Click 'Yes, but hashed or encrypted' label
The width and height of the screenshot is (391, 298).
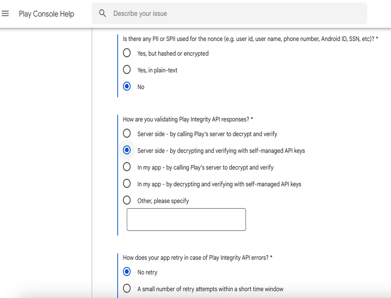pyautogui.click(x=173, y=54)
